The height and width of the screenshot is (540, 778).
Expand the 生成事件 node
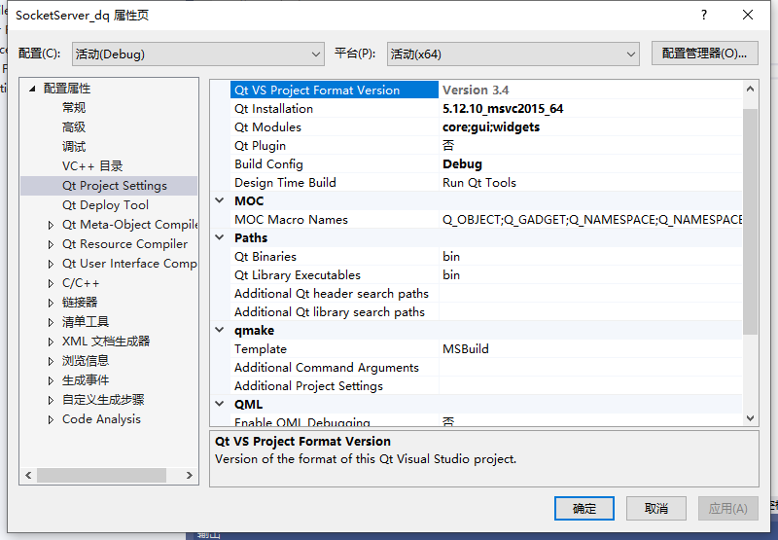pyautogui.click(x=51, y=380)
